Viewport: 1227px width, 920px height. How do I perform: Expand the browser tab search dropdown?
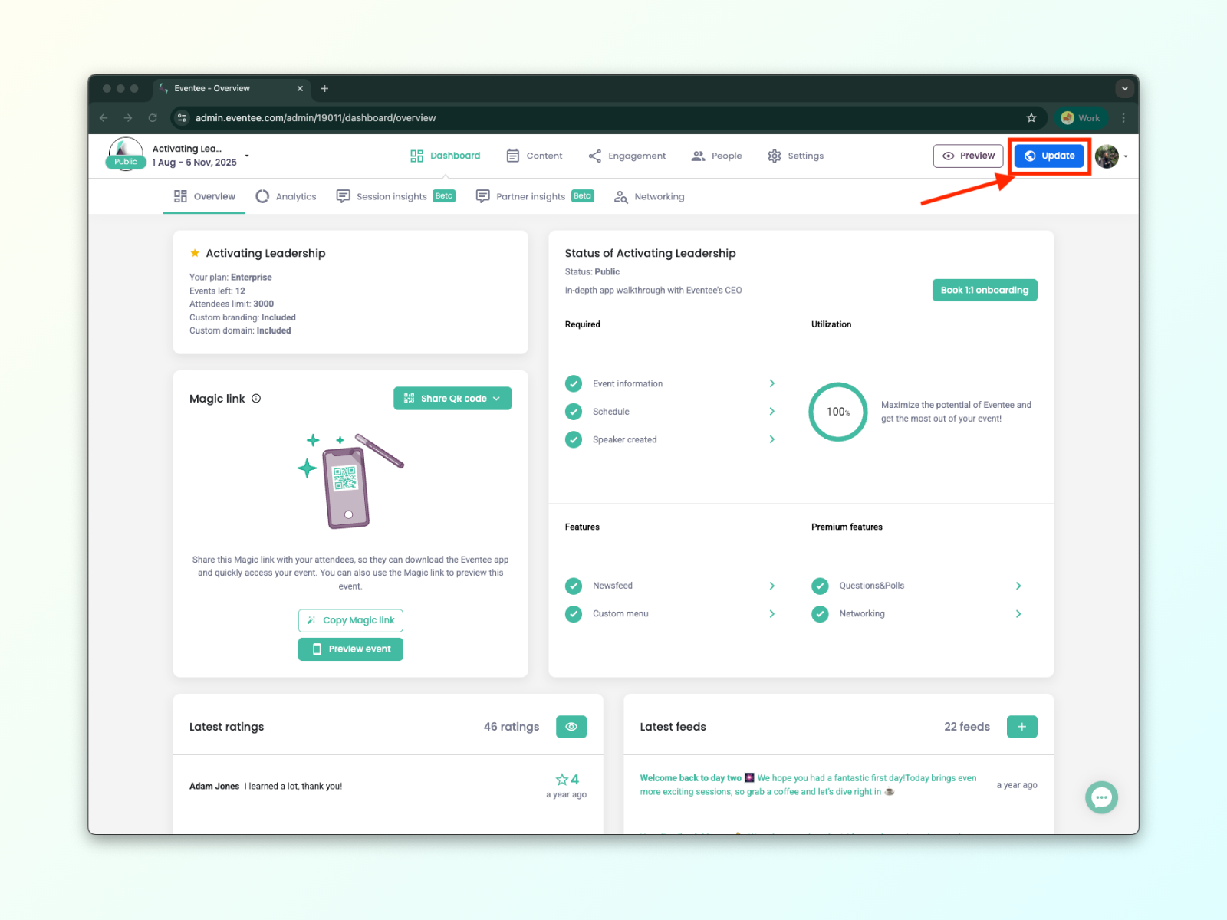click(x=1125, y=88)
